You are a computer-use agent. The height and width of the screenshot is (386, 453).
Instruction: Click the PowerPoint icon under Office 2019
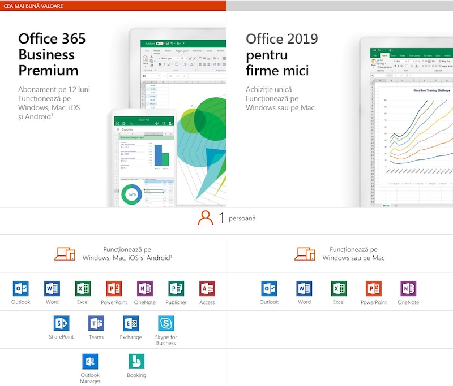(374, 289)
